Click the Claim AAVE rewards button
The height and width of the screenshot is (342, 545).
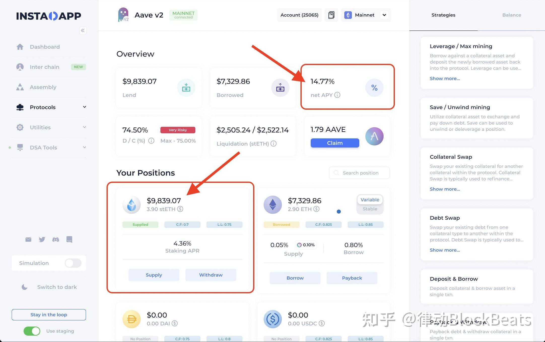coord(335,143)
